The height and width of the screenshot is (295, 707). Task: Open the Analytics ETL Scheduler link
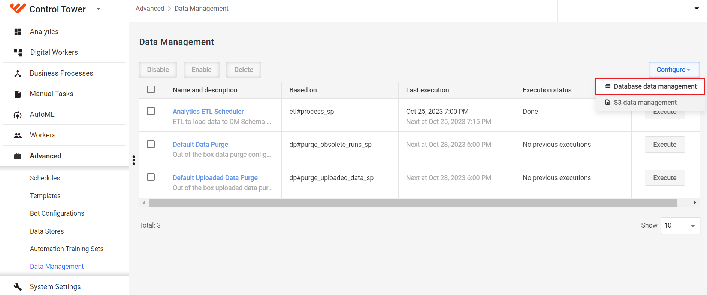(208, 112)
